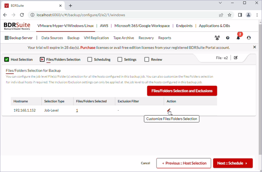The image size is (262, 172).
Task: Click the Purchase link in trial banner
Action: click(88, 47)
